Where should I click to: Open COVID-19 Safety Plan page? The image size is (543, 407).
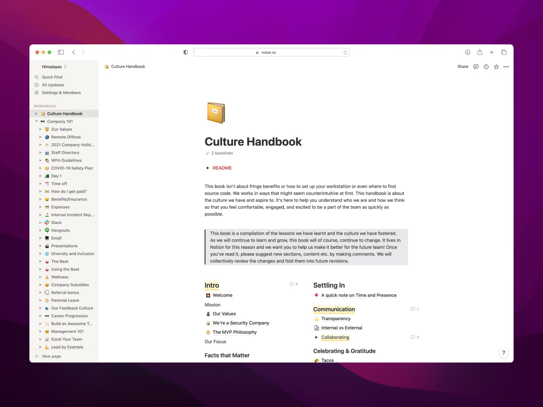point(72,168)
